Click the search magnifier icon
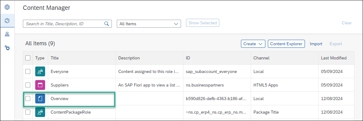The width and height of the screenshot is (363, 121). click(x=107, y=23)
